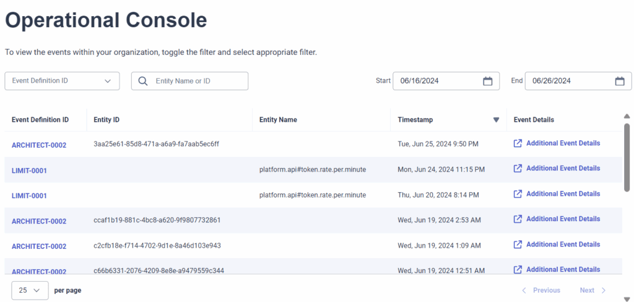Click external link icon for Jun 20 event
634x302 pixels.
[518, 194]
